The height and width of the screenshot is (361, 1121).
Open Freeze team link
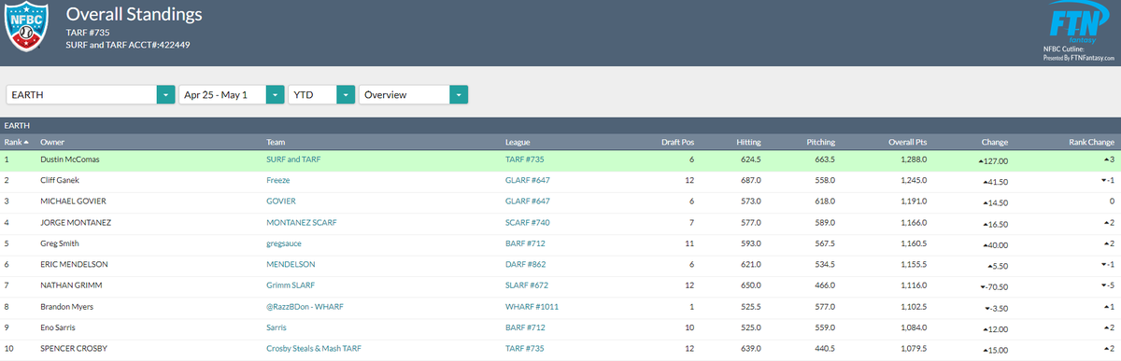point(278,181)
